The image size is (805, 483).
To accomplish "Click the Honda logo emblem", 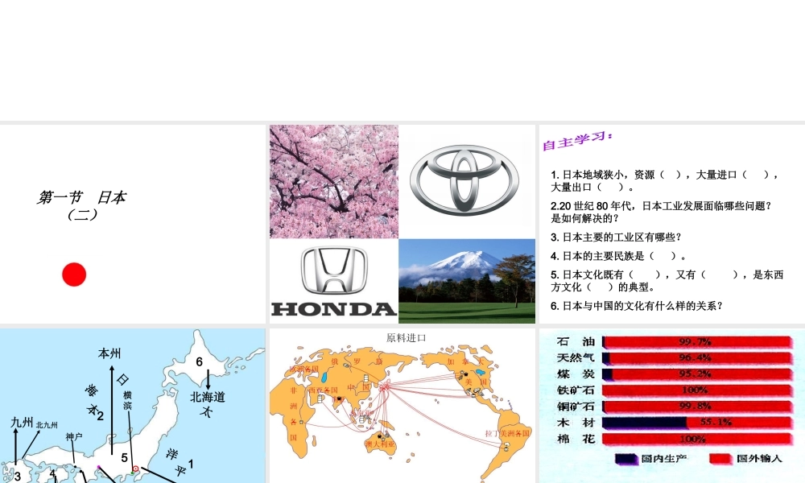I will 334,270.
